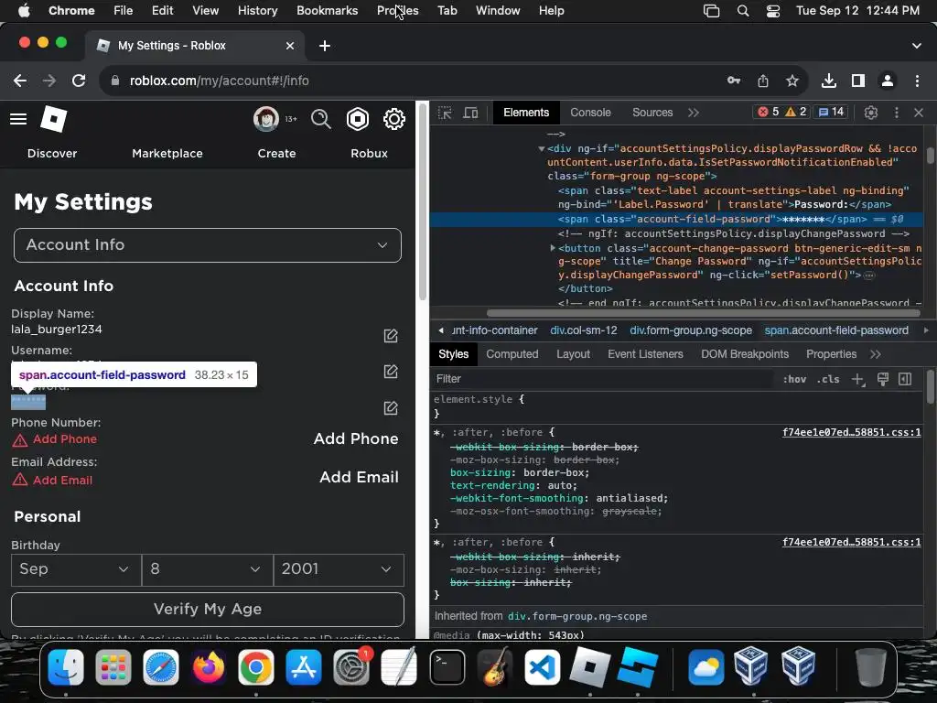Show the 2 warnings count indicator
This screenshot has height=703, width=937.
click(796, 112)
